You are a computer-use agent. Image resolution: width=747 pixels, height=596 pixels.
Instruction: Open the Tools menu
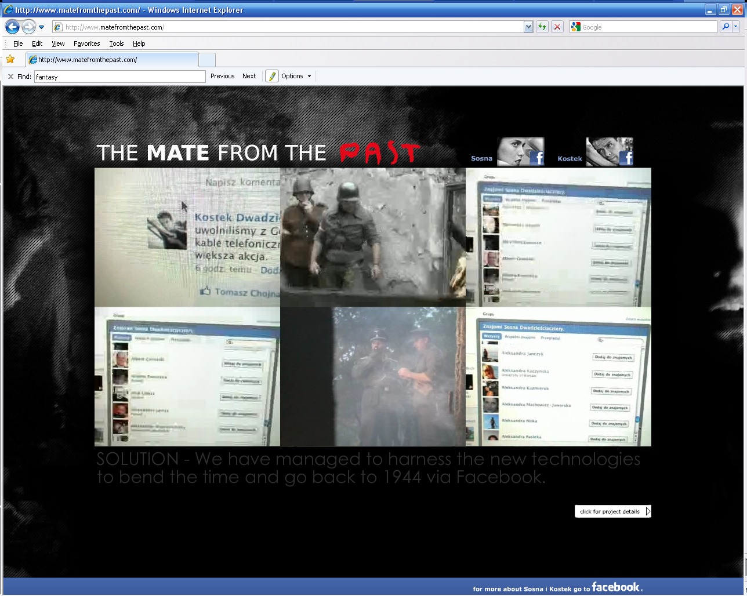click(x=116, y=43)
